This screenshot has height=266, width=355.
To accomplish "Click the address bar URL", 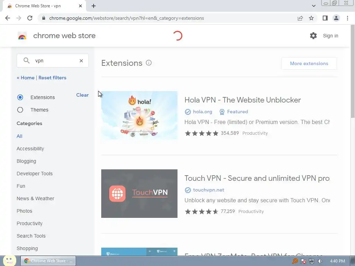I will pos(126,18).
